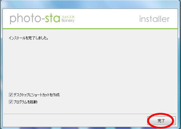Click the blank footer area left of 完了
Viewport: 181px width, 129px height.
point(75,120)
